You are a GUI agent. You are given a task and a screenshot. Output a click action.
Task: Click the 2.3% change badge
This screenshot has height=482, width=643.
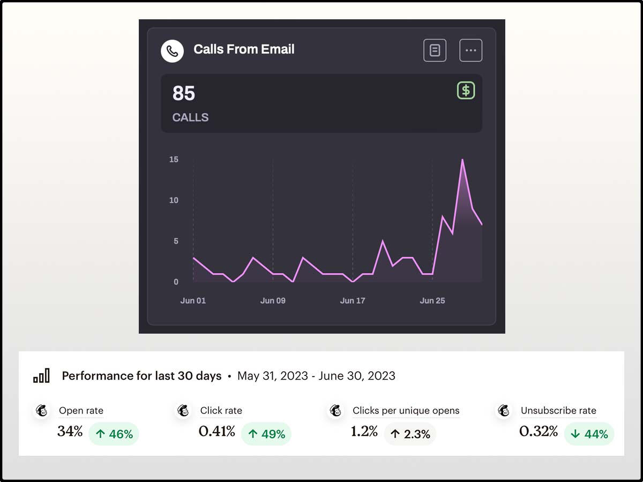410,434
